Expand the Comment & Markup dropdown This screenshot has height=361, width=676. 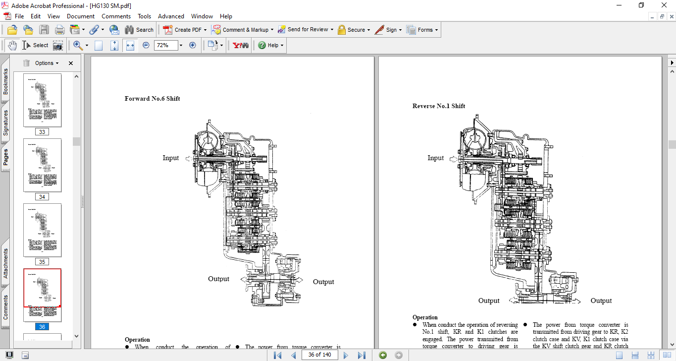tap(272, 30)
